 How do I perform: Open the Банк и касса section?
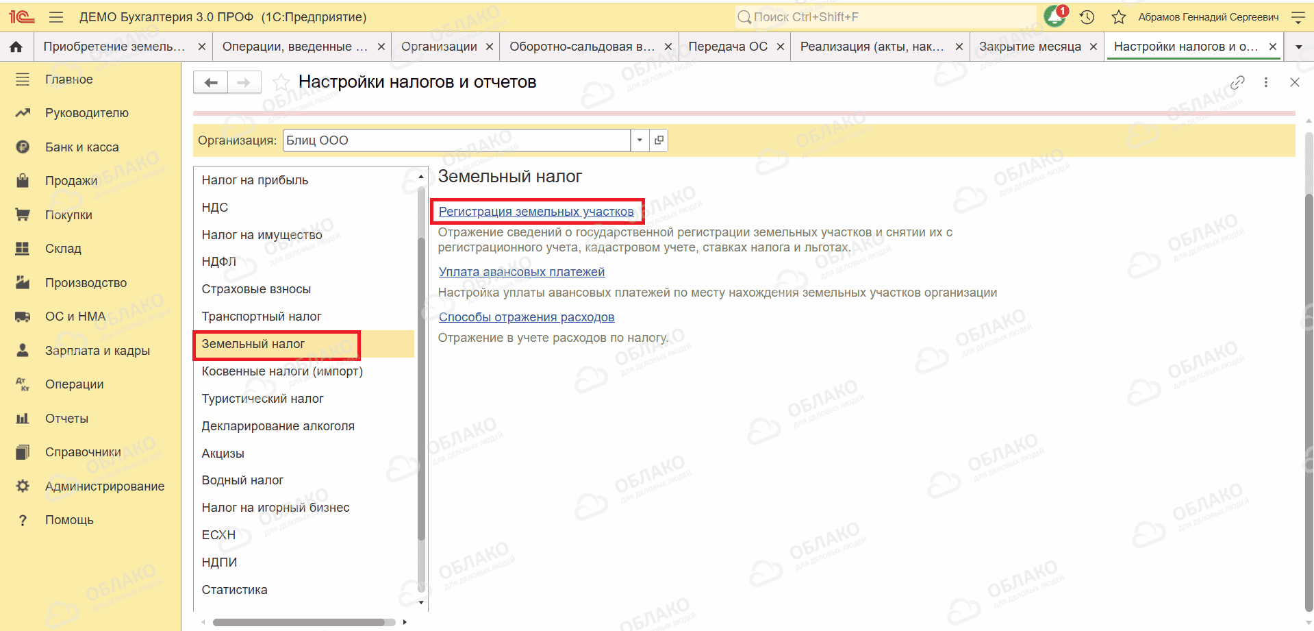(82, 147)
